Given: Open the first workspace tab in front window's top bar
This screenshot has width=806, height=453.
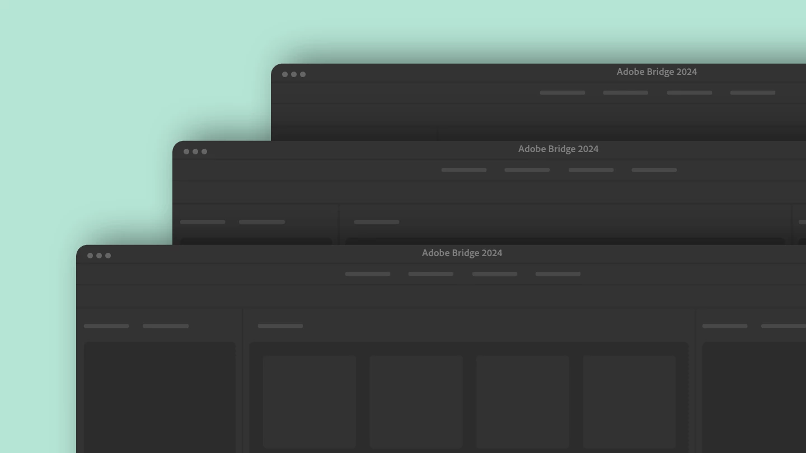Looking at the screenshot, I should (368, 274).
